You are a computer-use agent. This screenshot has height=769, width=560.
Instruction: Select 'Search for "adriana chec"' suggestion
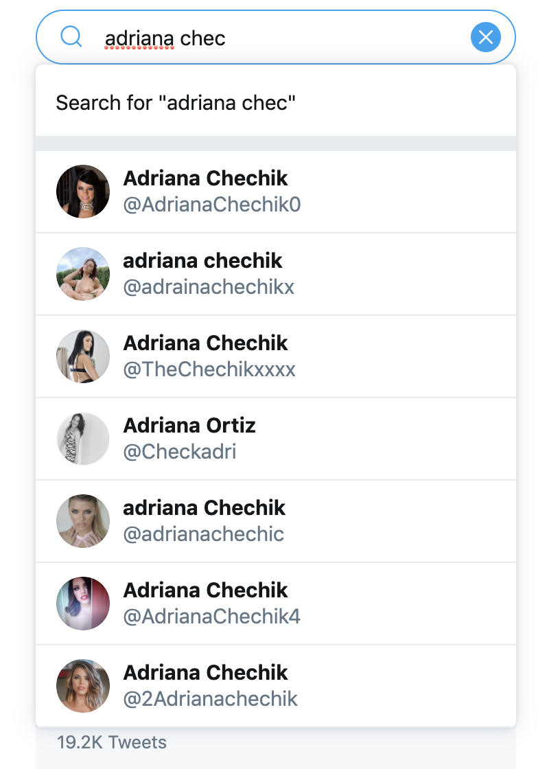click(x=276, y=102)
